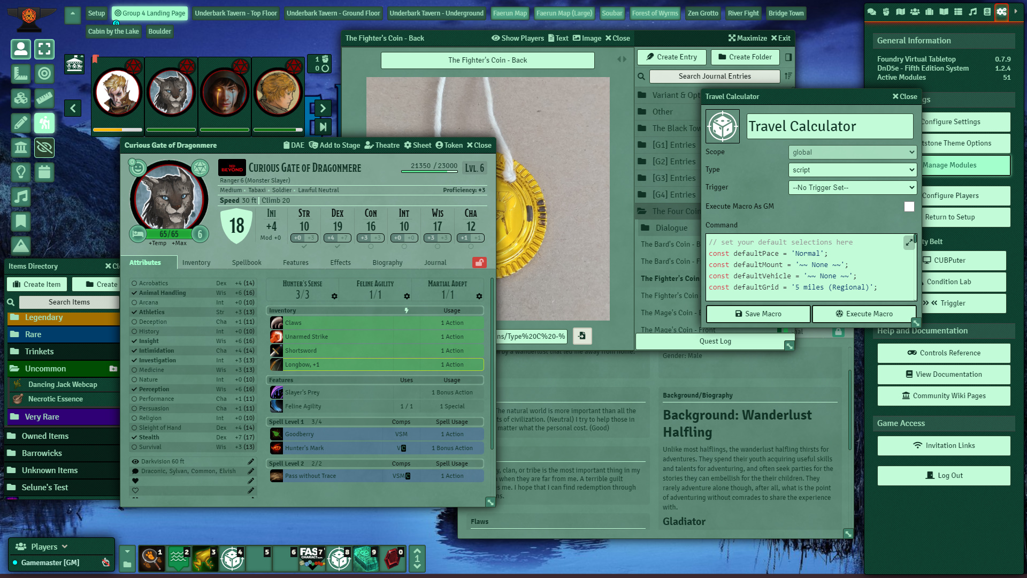Click the hiking travel tool icon

44,123
